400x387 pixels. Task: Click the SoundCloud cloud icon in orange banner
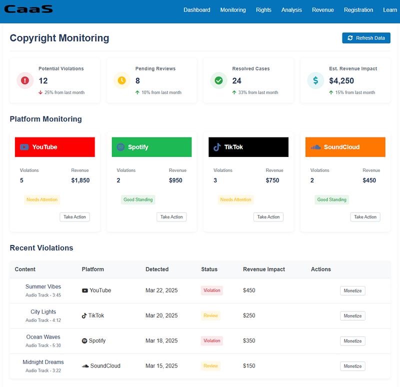tap(315, 147)
